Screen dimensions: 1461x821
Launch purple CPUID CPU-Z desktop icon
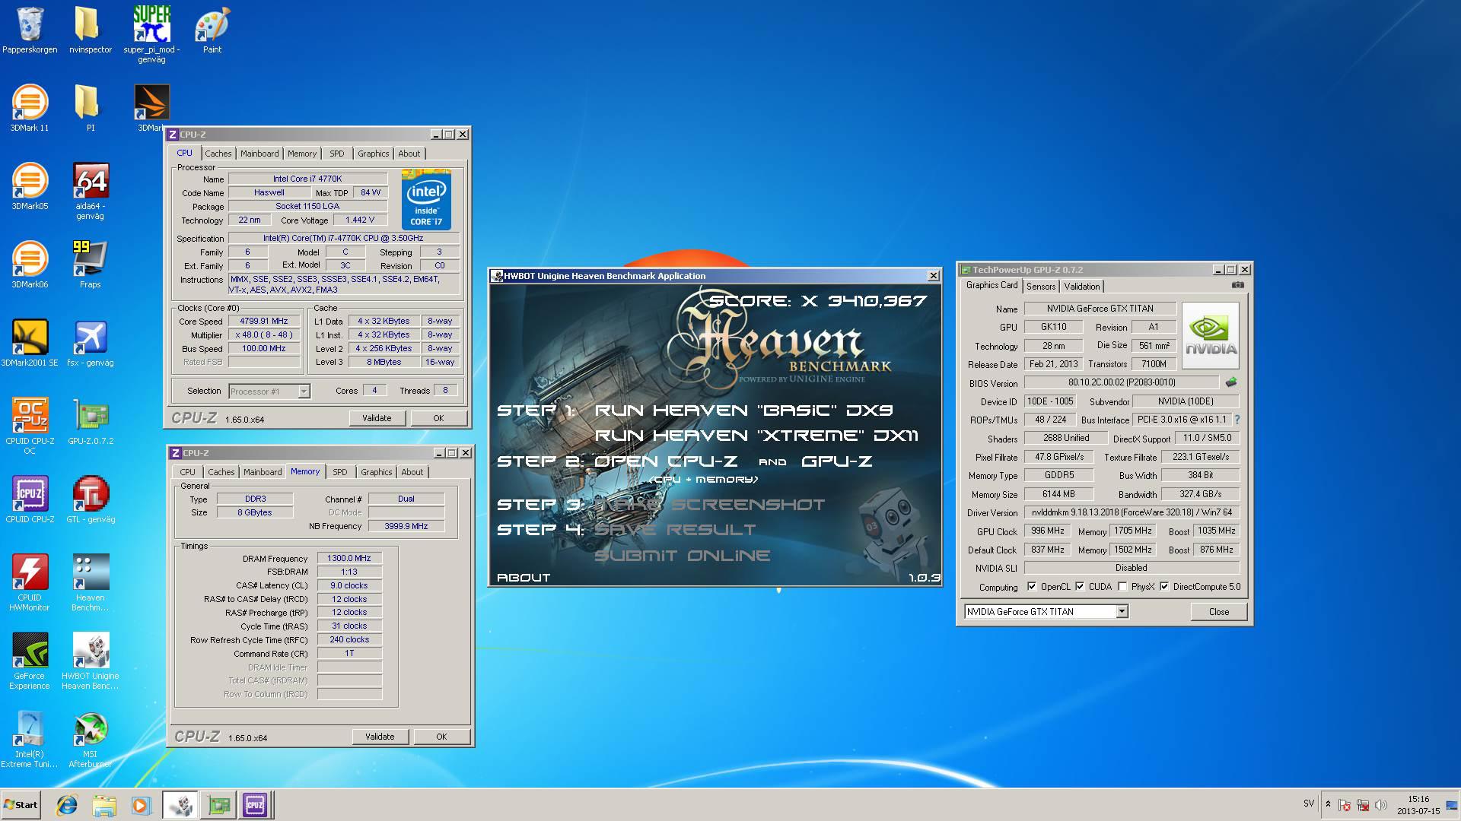[x=30, y=493]
